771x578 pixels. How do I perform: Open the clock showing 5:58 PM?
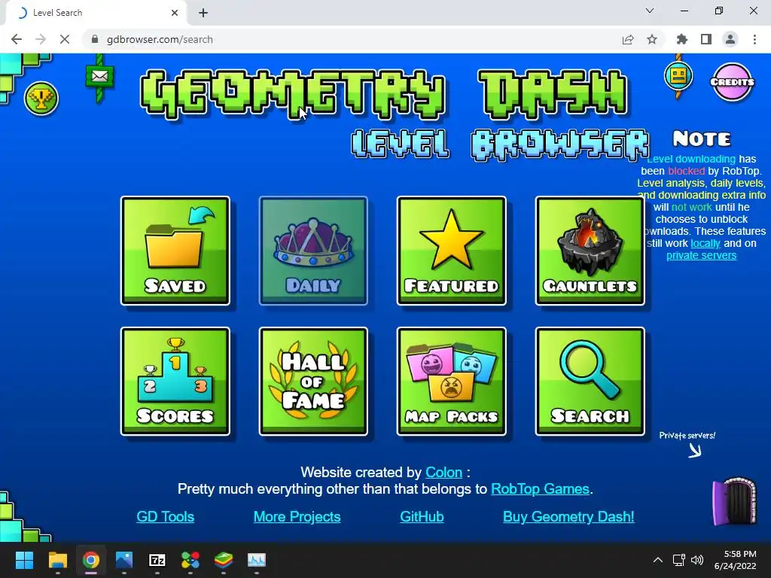pyautogui.click(x=736, y=560)
